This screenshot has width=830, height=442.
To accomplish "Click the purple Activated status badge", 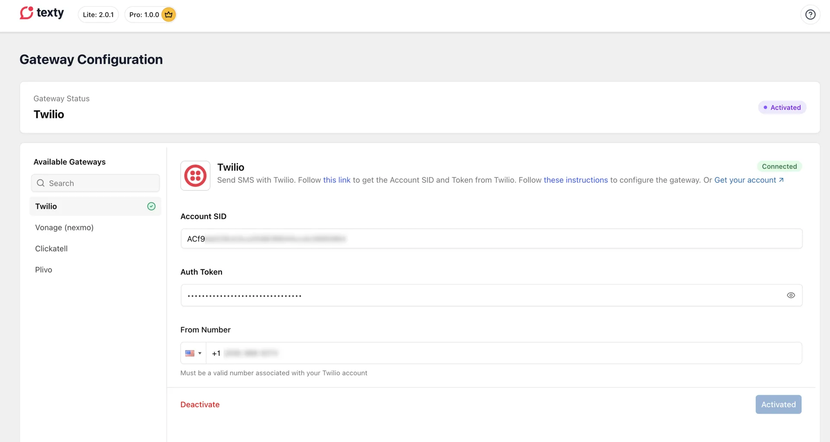I will [x=782, y=107].
